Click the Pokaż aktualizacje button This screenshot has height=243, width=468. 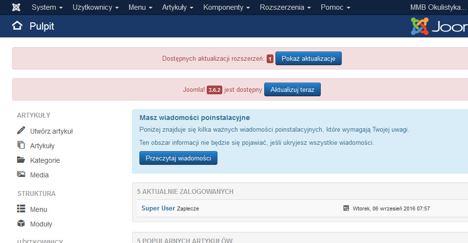pos(308,58)
